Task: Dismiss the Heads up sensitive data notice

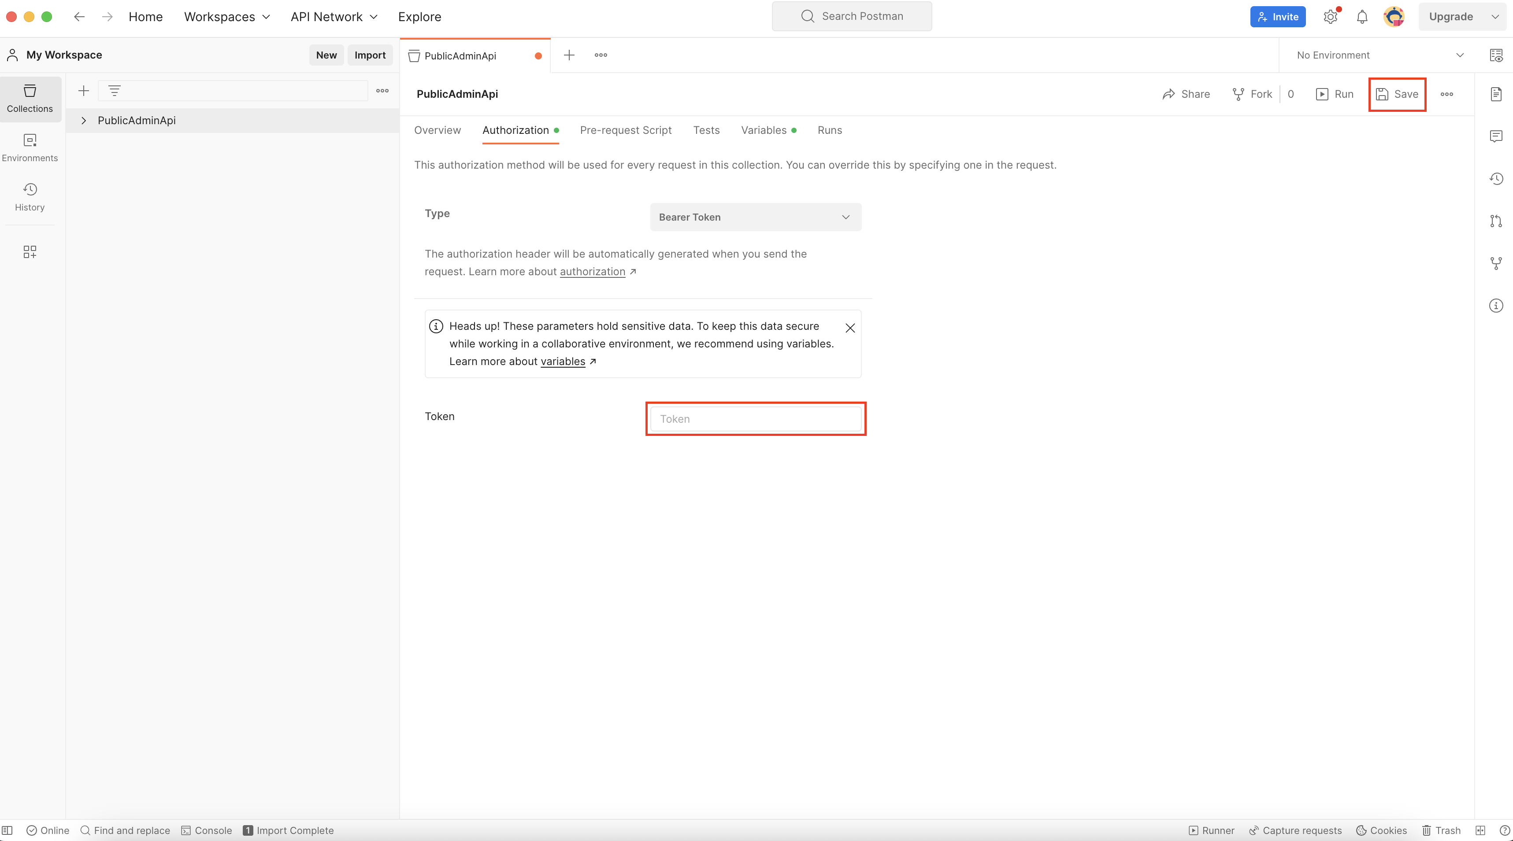Action: (x=849, y=328)
